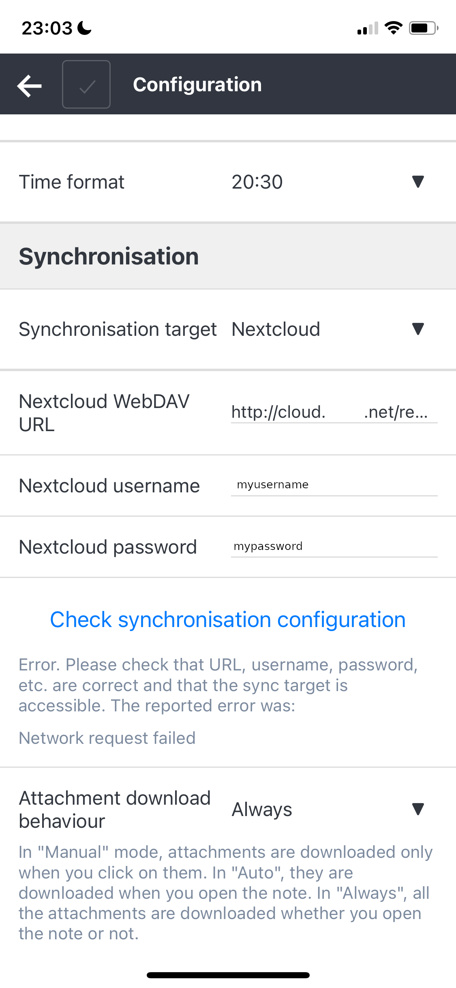This screenshot has height=988, width=456.
Task: Tap the clock showing 23:03
Action: [x=48, y=28]
